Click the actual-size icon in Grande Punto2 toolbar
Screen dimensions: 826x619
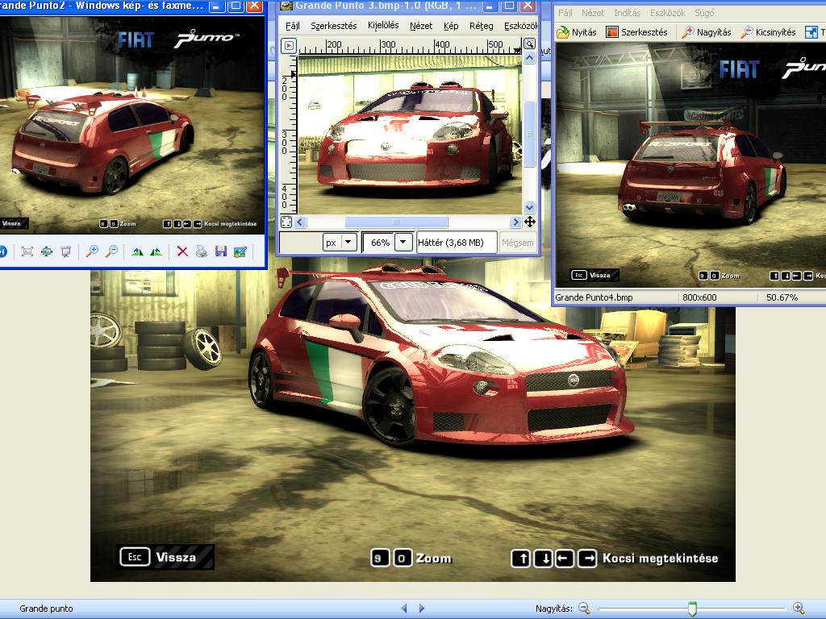[x=47, y=251]
